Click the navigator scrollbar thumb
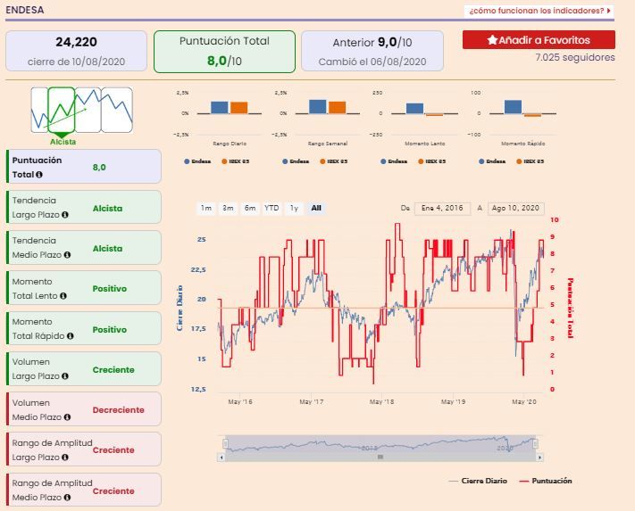Screen dimensions: 635x511 380,457
